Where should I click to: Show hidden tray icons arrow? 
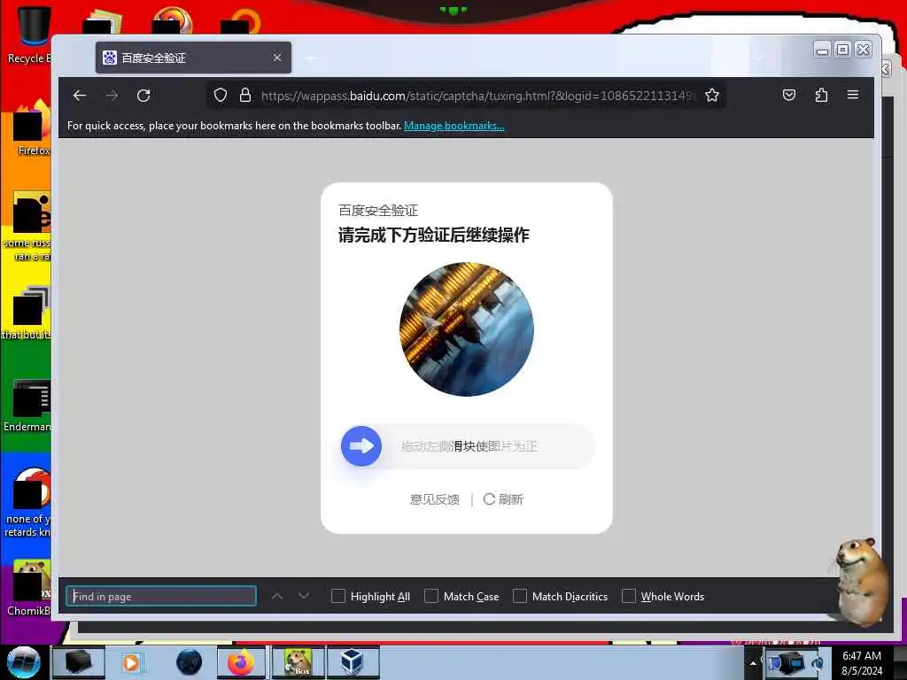coord(753,663)
